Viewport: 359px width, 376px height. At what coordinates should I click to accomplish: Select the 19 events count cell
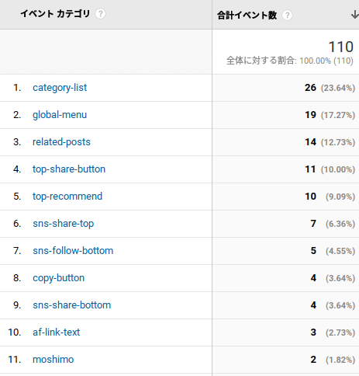pos(310,115)
